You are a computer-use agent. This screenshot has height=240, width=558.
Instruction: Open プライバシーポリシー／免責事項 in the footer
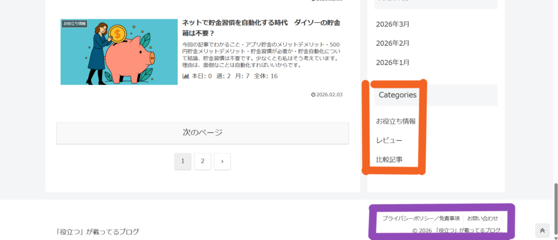point(420,218)
